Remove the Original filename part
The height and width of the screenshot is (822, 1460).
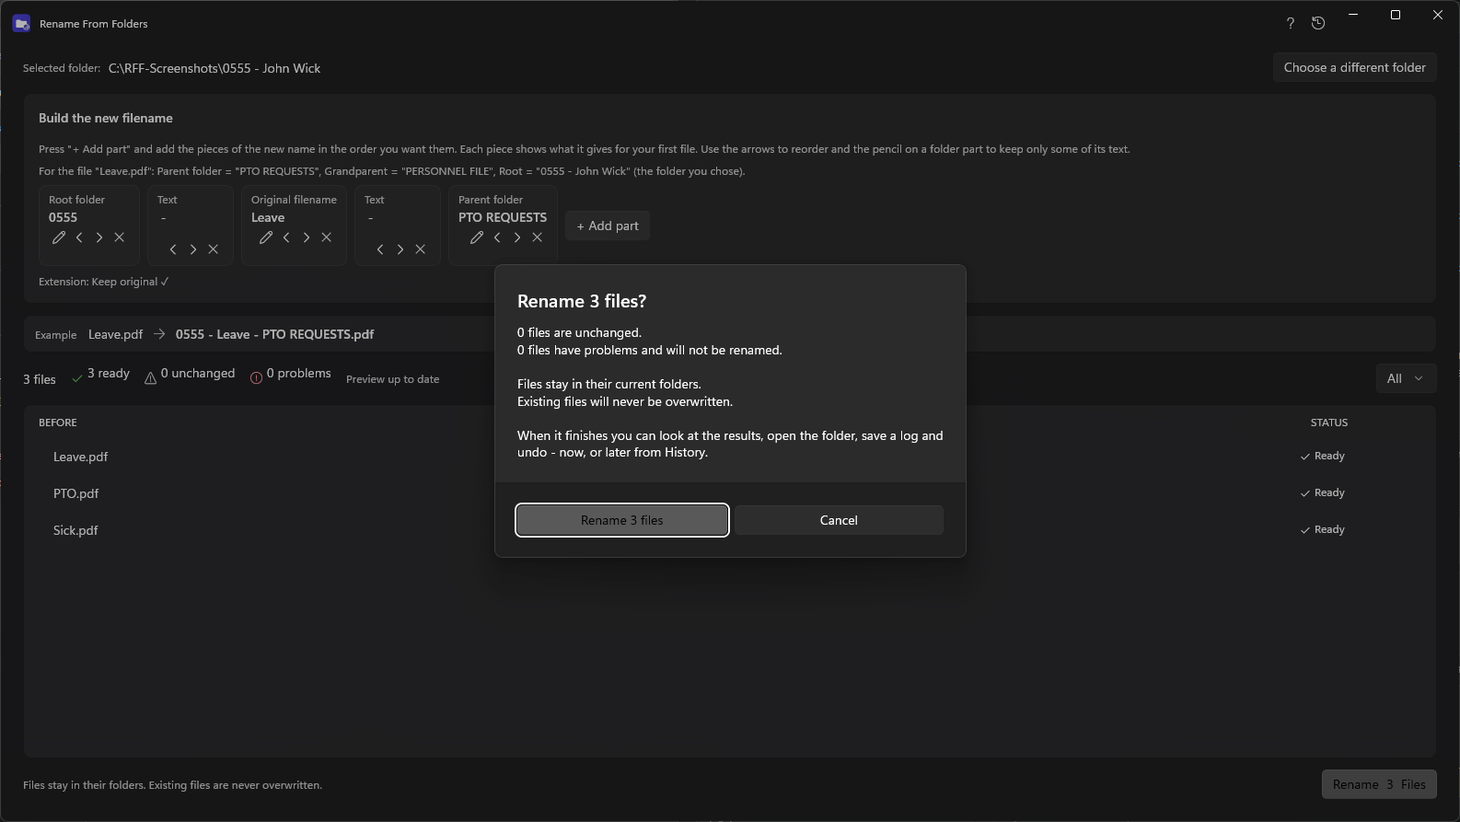pyautogui.click(x=327, y=237)
